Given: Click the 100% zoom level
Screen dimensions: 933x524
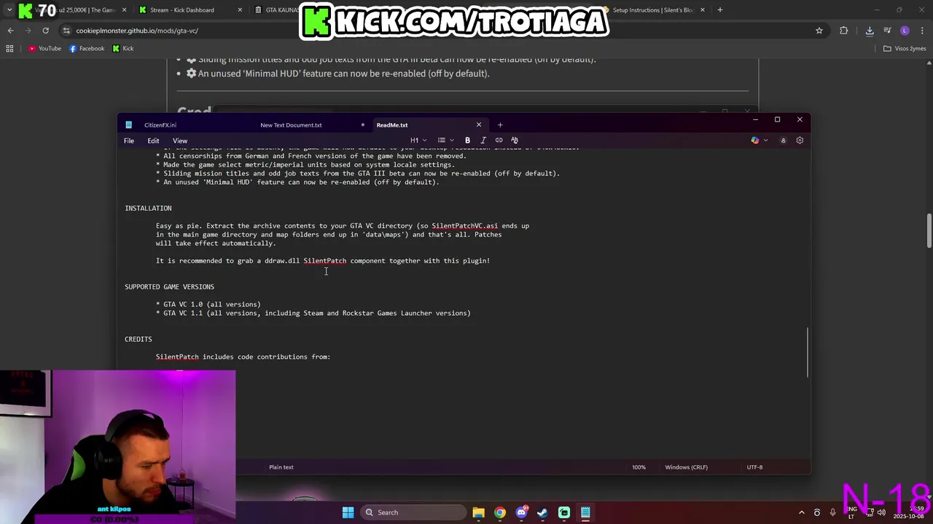Looking at the screenshot, I should point(639,467).
